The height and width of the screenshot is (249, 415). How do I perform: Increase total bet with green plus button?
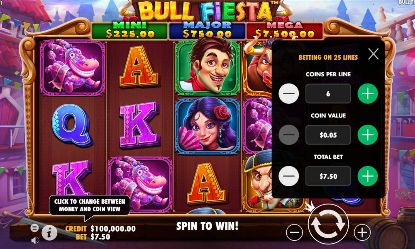(x=368, y=176)
